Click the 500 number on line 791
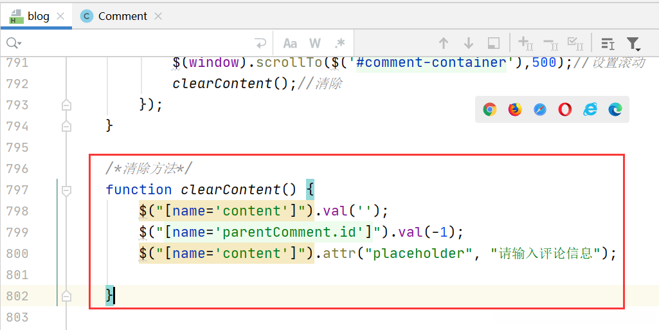This screenshot has height=330, width=659. click(545, 62)
